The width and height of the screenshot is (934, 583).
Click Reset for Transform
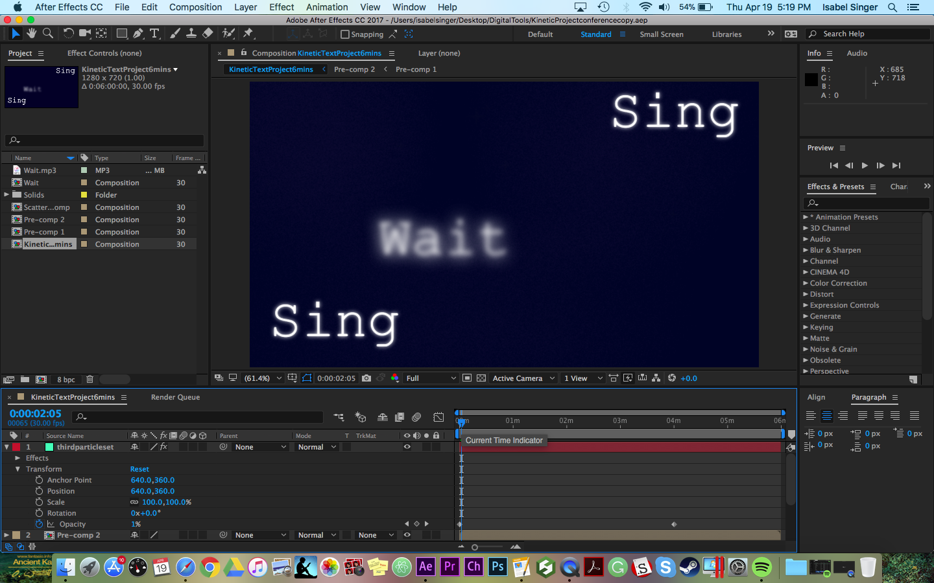[139, 469]
